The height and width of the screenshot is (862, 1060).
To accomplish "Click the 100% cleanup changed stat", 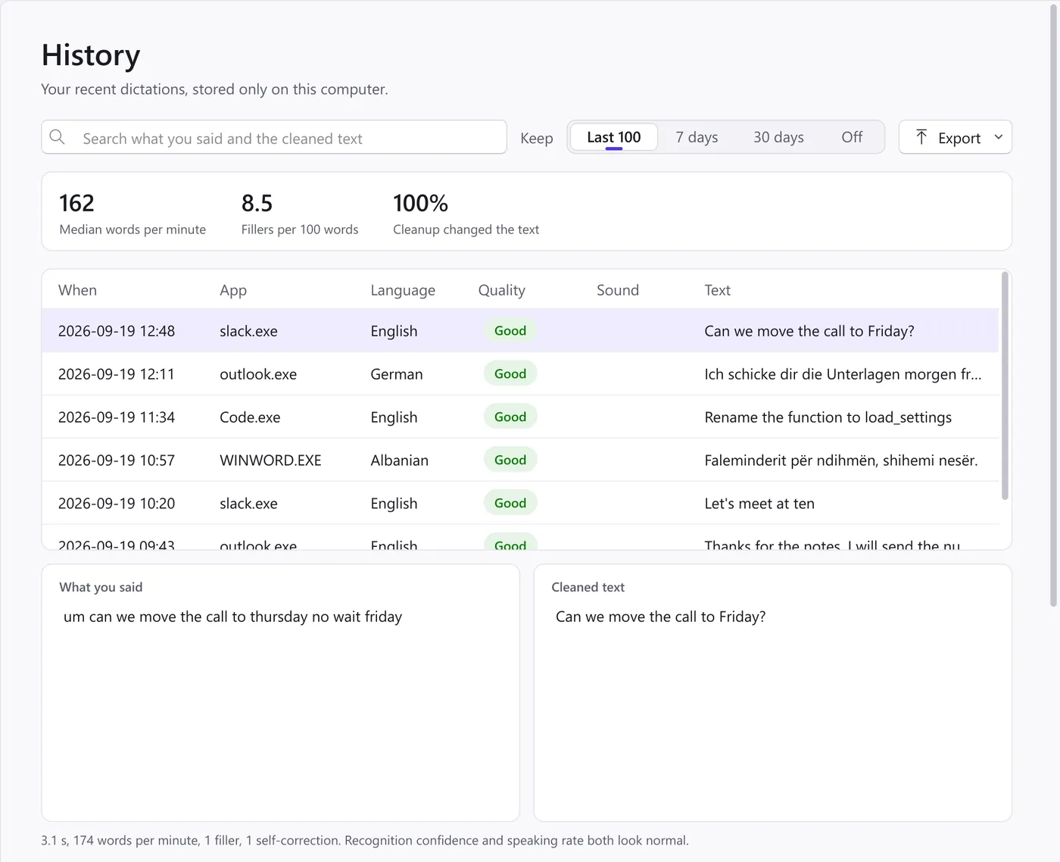I will (466, 213).
